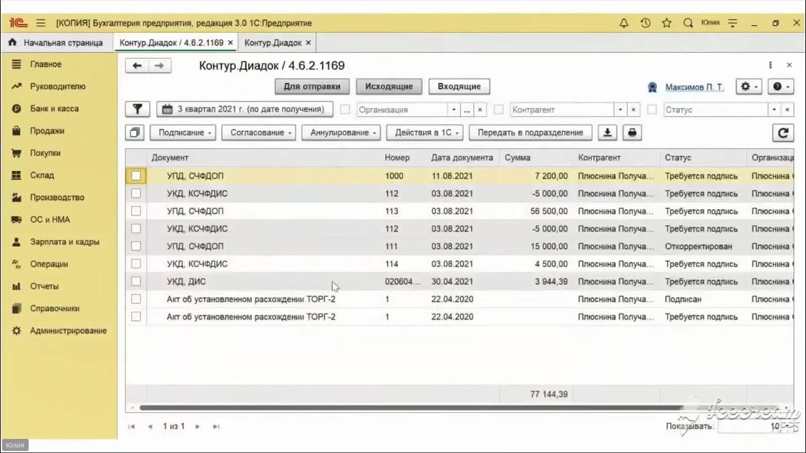This screenshot has width=806, height=453.
Task: Go forward with the right arrow button
Action: coord(159,65)
